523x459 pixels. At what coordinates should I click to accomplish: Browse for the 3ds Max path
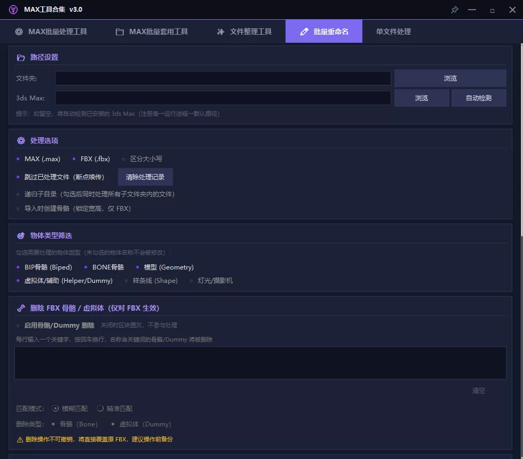click(x=422, y=98)
